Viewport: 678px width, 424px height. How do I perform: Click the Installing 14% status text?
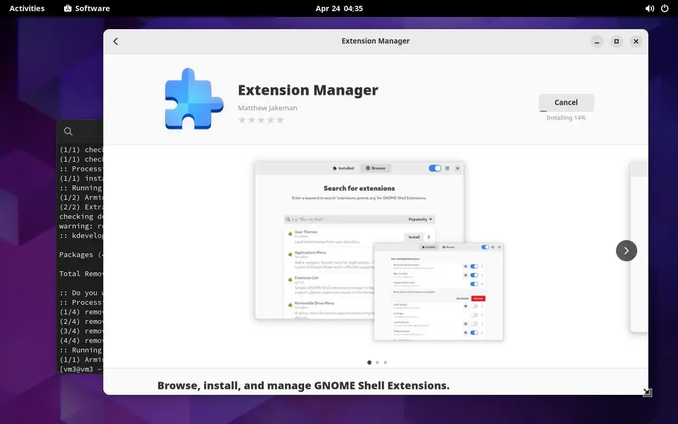point(566,118)
